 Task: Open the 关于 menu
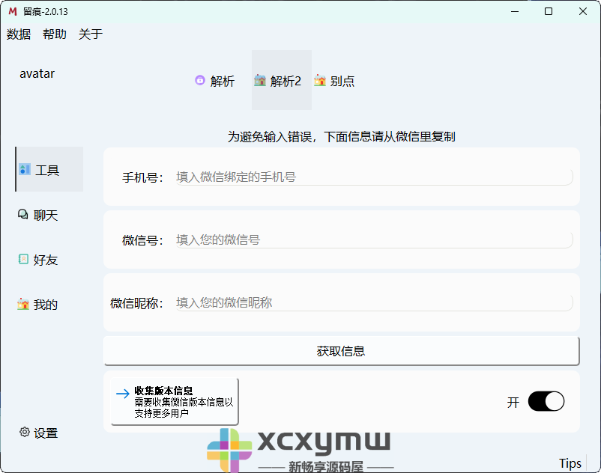pyautogui.click(x=90, y=34)
